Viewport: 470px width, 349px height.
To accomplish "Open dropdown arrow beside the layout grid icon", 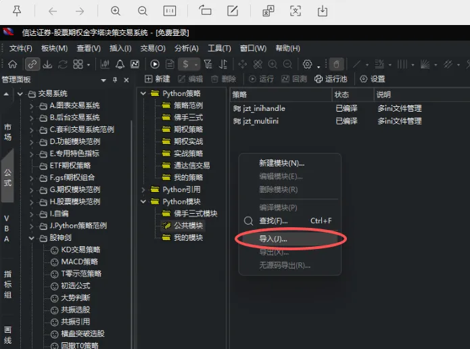I will pos(89,65).
